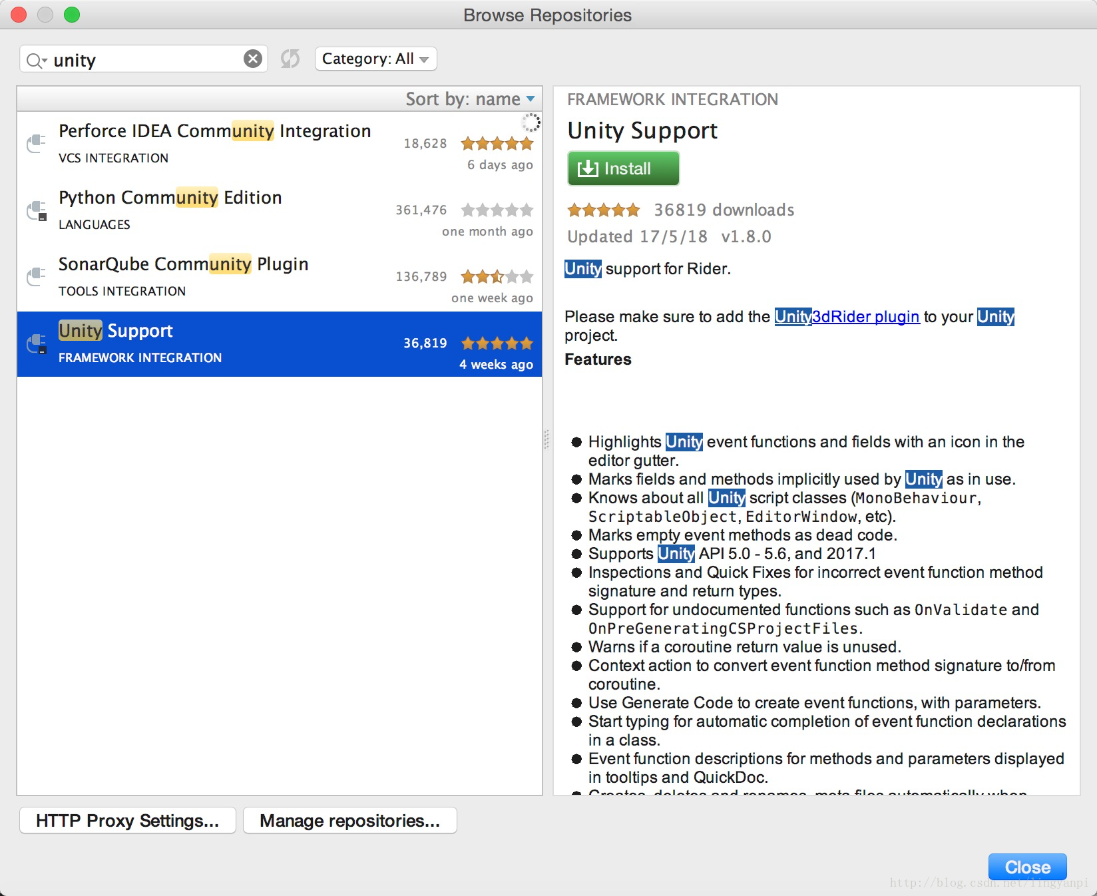This screenshot has width=1097, height=896.
Task: Open Manage repositories dialog
Action: pos(350,820)
